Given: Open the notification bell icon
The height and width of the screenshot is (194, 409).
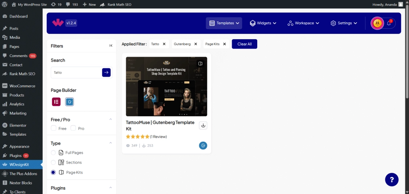Looking at the screenshot, I should click(389, 23).
